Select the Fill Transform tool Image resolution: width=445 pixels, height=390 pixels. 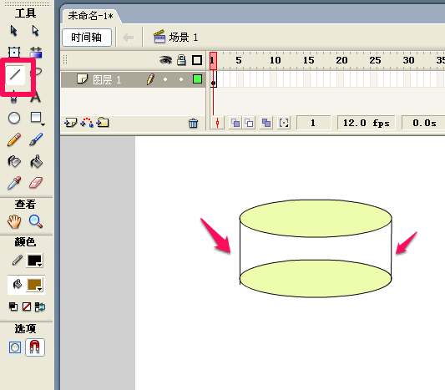[x=36, y=53]
